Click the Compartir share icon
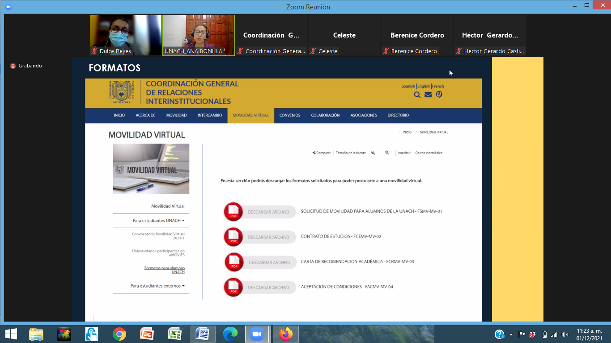Screen dimensions: 611x343 coord(314,153)
